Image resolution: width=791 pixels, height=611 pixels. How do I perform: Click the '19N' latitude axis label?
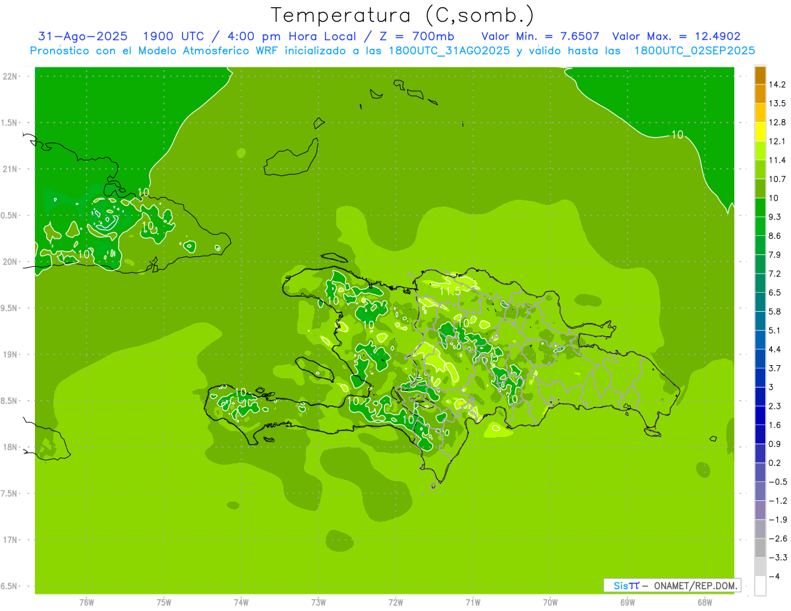[10, 355]
